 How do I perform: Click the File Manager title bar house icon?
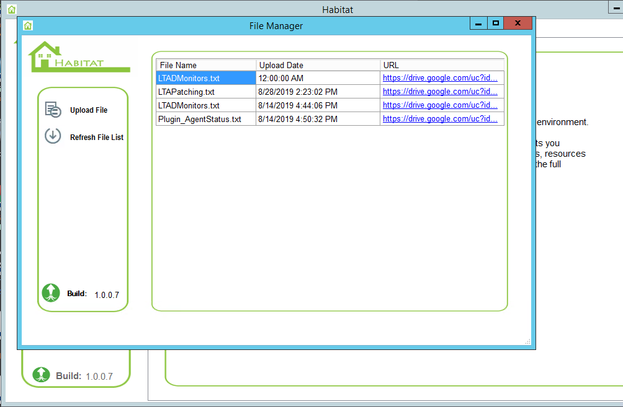tap(28, 25)
